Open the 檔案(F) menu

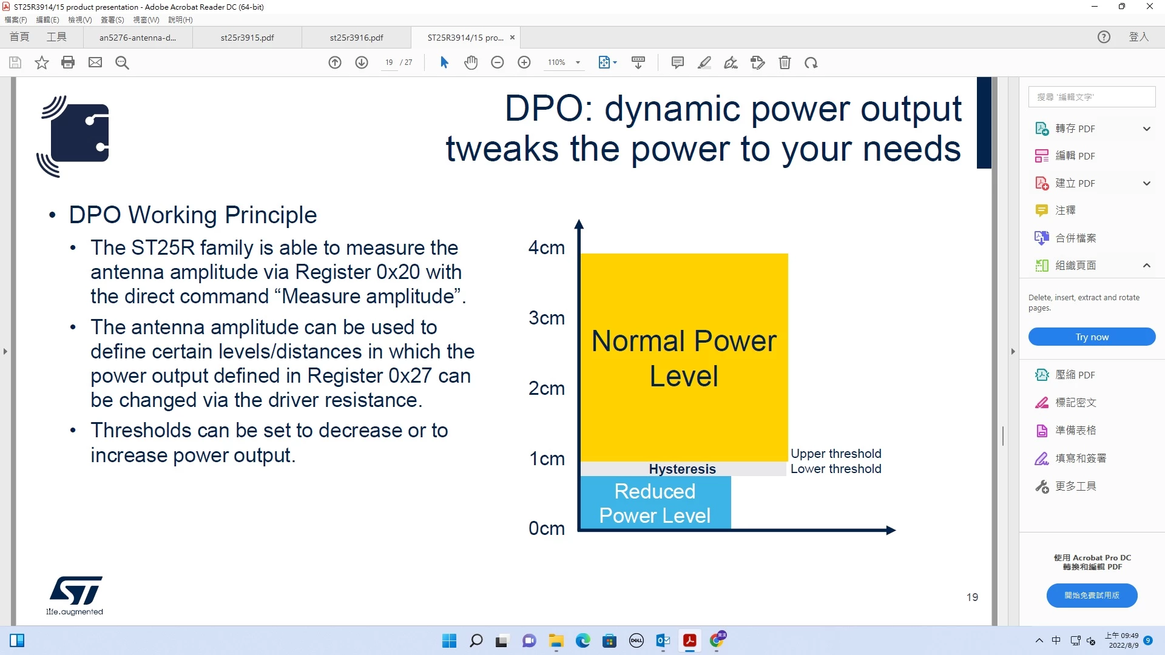pos(16,20)
